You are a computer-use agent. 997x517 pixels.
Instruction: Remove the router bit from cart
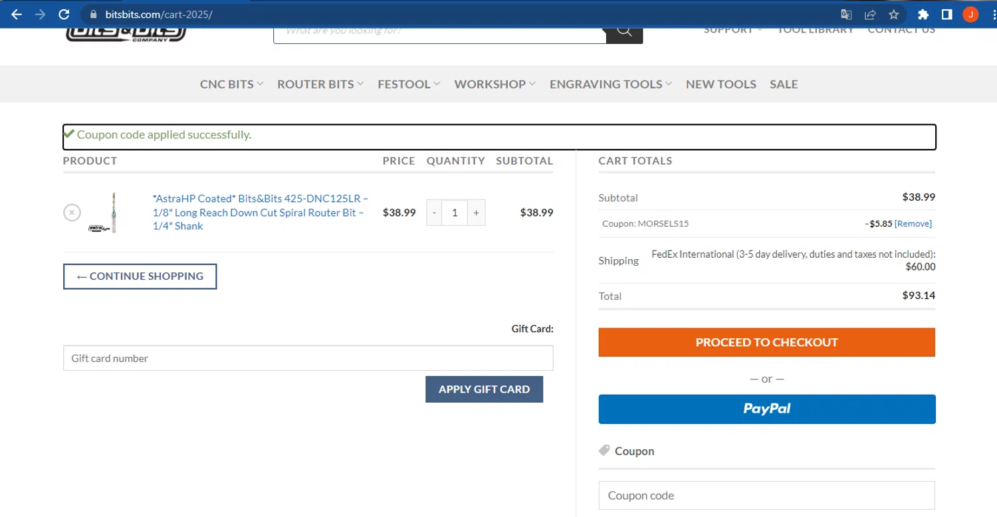(x=72, y=213)
